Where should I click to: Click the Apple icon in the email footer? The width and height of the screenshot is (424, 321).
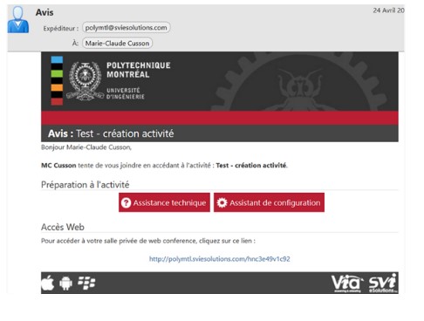tap(48, 283)
